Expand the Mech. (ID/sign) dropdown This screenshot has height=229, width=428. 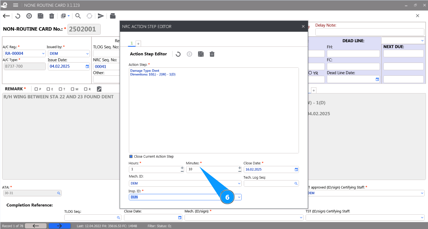(301, 218)
